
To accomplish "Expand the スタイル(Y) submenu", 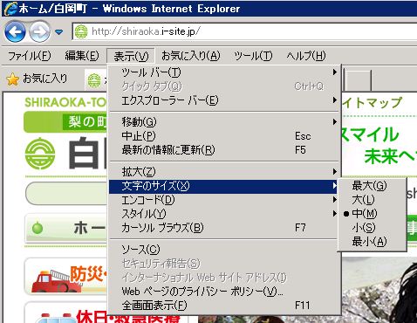I will (x=224, y=214).
